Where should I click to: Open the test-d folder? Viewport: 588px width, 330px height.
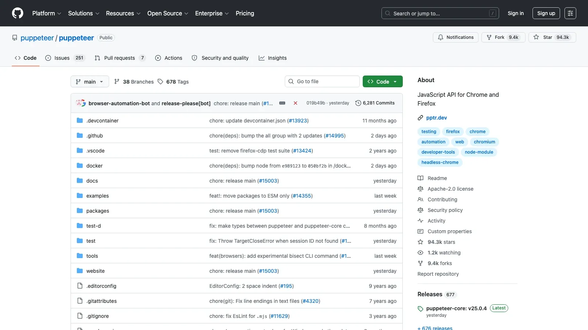point(93,226)
